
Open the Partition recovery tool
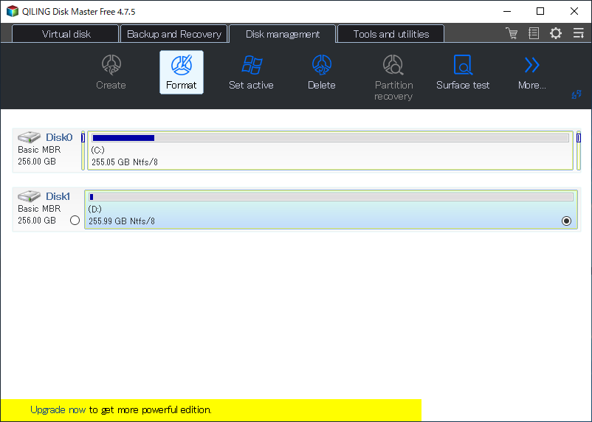393,77
